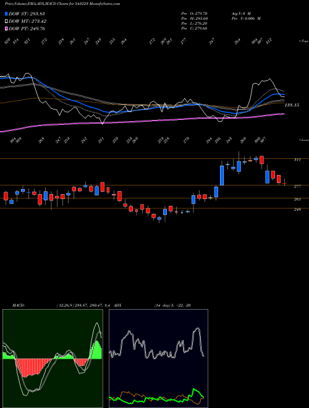Click the ADX panel title label
This screenshot has width=309, height=408.
(x=117, y=305)
